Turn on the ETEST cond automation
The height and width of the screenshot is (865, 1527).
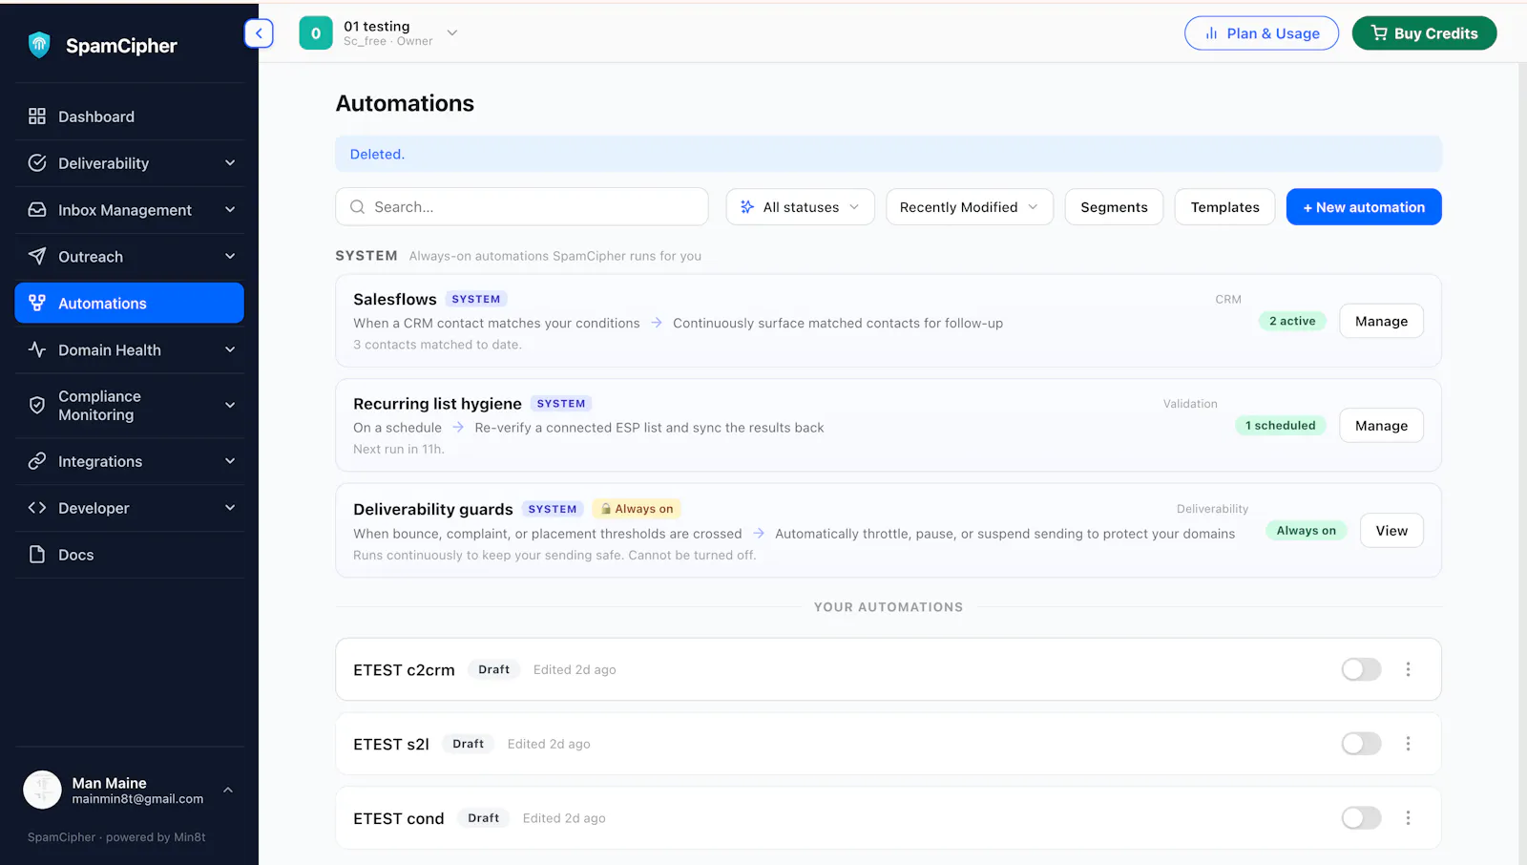(x=1361, y=818)
